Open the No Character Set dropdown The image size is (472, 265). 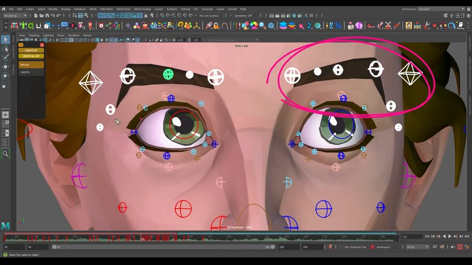point(355,247)
